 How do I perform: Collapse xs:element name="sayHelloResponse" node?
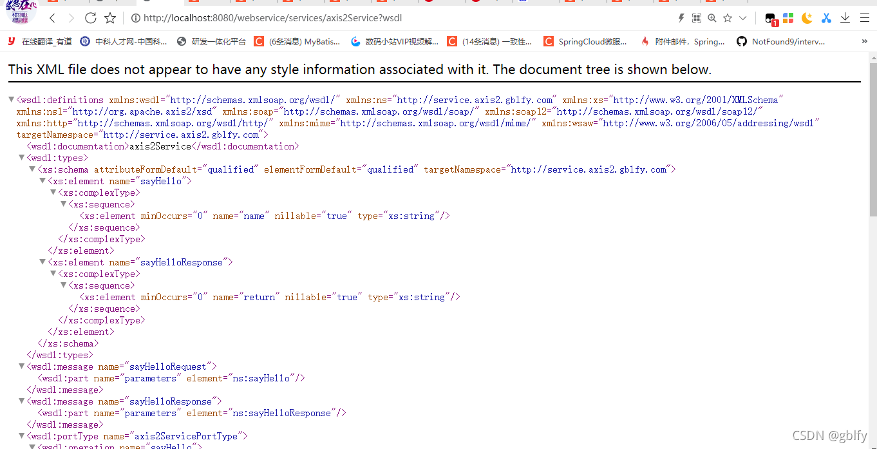tap(42, 262)
